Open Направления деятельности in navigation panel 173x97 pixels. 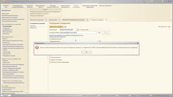[10, 16]
